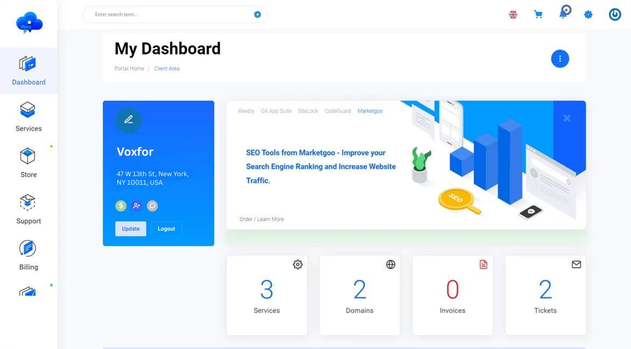Open the Services sidebar section
The height and width of the screenshot is (349, 631).
(x=28, y=117)
